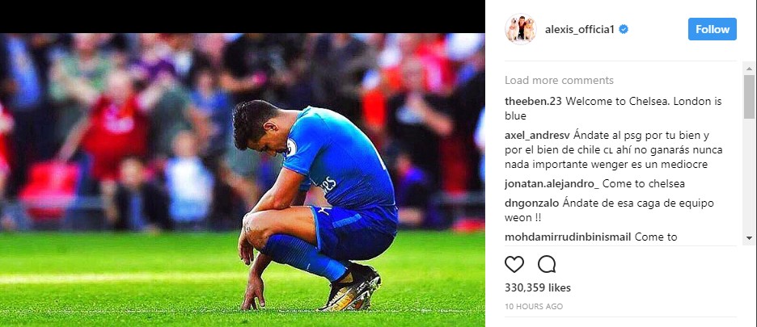Open the alexis_officia1 profile picture
The width and height of the screenshot is (757, 327).
point(521,29)
